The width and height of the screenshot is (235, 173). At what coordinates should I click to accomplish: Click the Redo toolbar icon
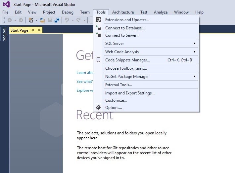click(78, 20)
